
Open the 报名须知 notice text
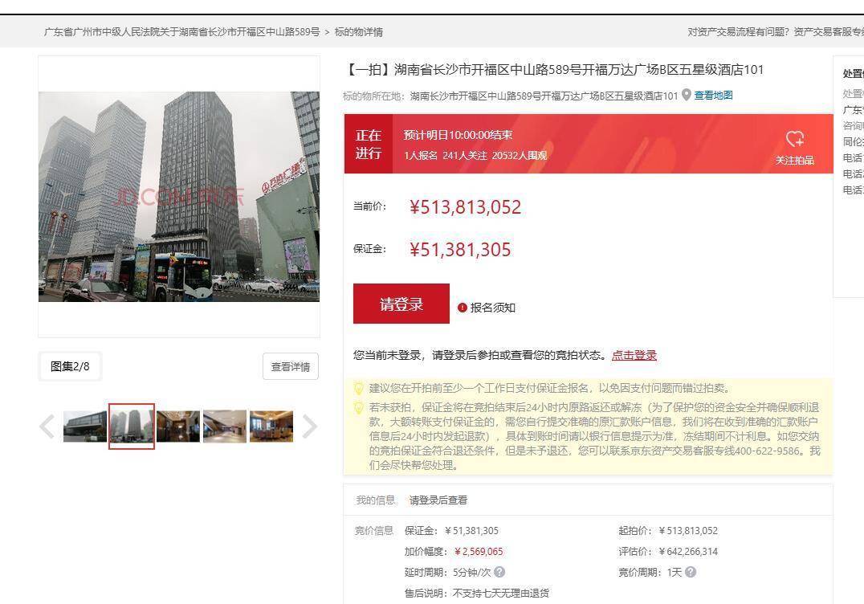492,308
